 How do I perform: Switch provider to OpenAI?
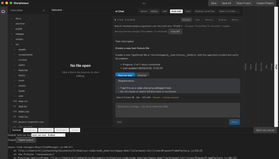[144, 11]
